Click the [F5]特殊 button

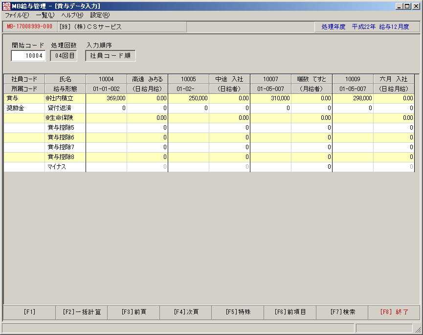238,312
